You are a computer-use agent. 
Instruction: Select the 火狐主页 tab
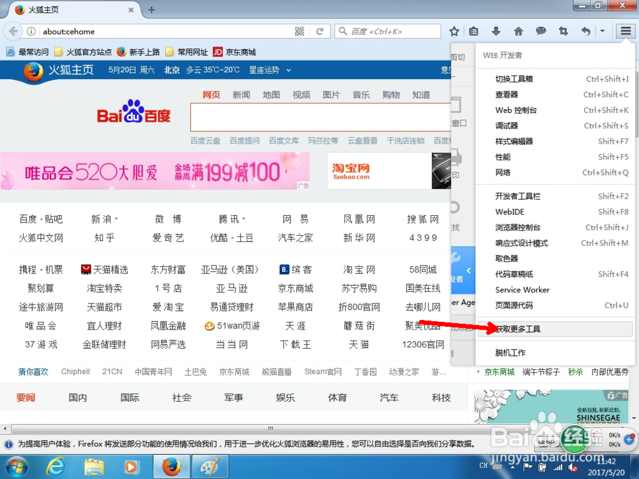73,10
